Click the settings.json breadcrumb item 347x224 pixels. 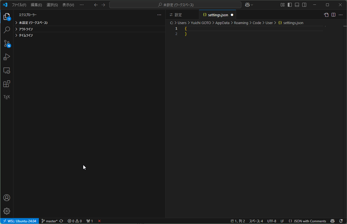point(291,23)
